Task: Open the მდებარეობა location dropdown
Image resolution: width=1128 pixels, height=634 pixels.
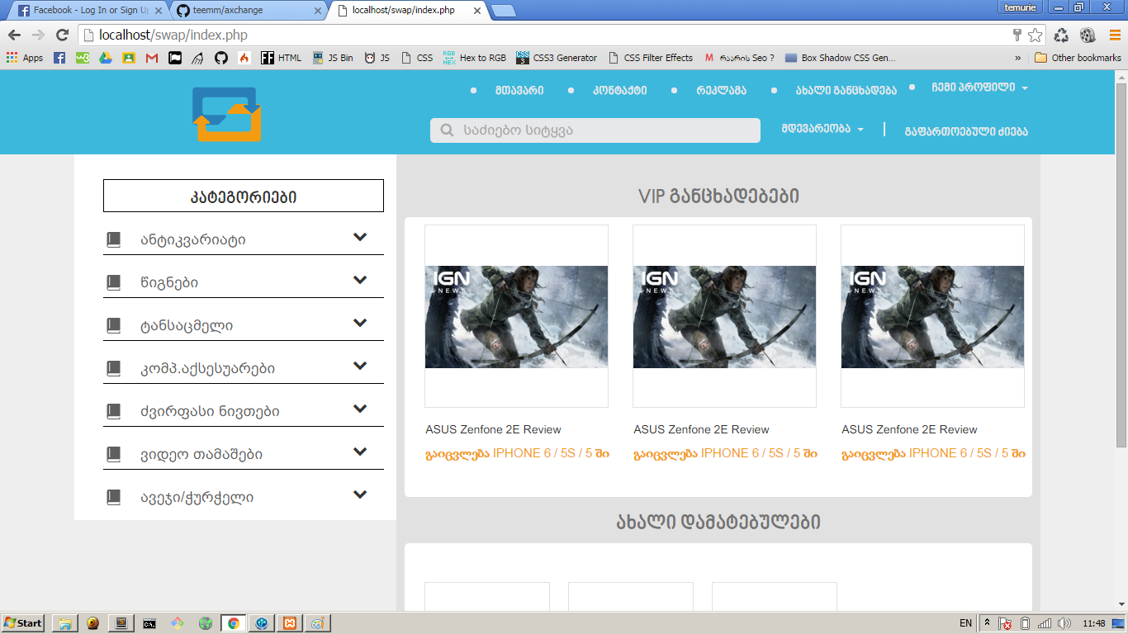Action: pyautogui.click(x=822, y=130)
